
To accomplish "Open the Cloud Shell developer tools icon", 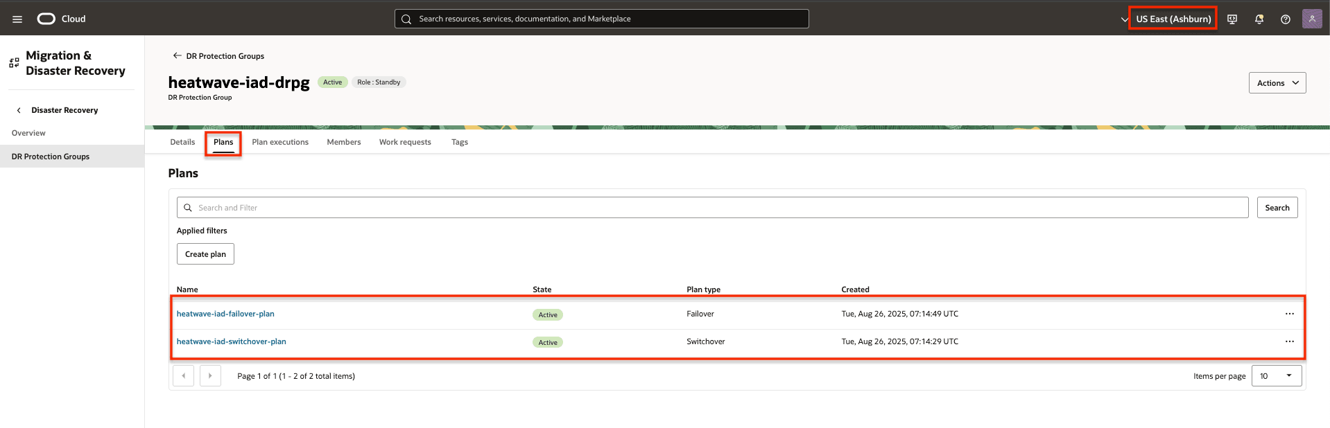I will pyautogui.click(x=1232, y=19).
